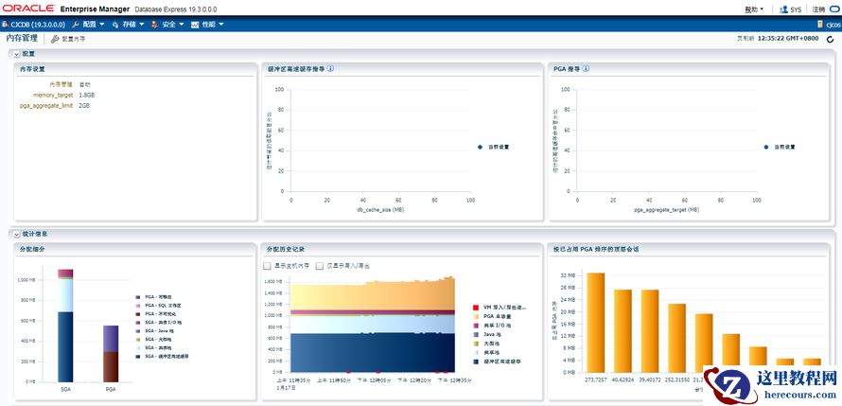Click the refresh time 12:35:22 GMT+0800
842x406 pixels.
[x=788, y=39]
